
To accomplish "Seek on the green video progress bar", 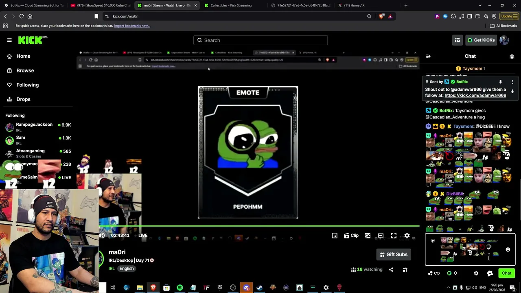I will (x=259, y=226).
